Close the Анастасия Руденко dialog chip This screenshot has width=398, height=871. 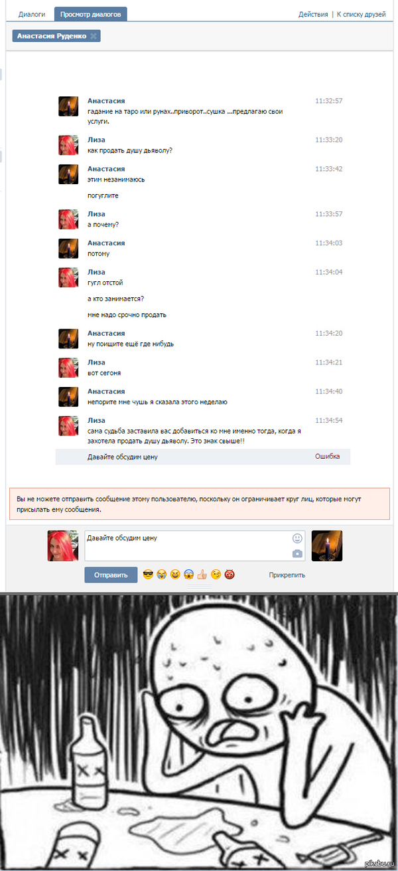tap(94, 36)
